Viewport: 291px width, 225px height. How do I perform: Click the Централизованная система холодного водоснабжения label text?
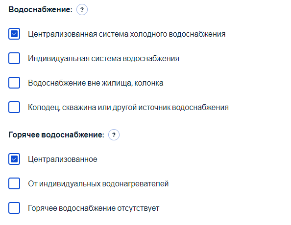(x=126, y=34)
